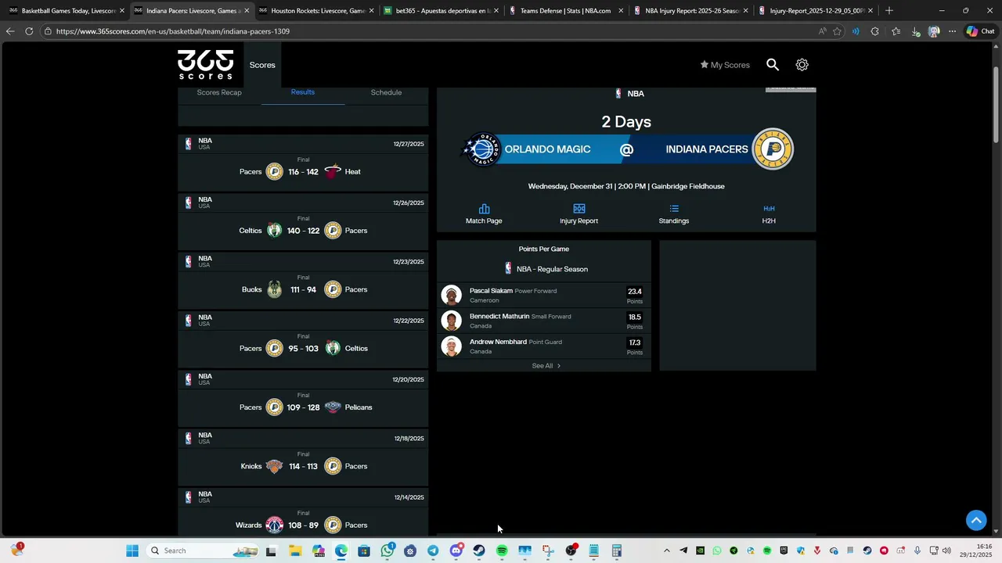Viewport: 1002px width, 563px height.
Task: Open settings with the gear icon
Action: [x=802, y=65]
